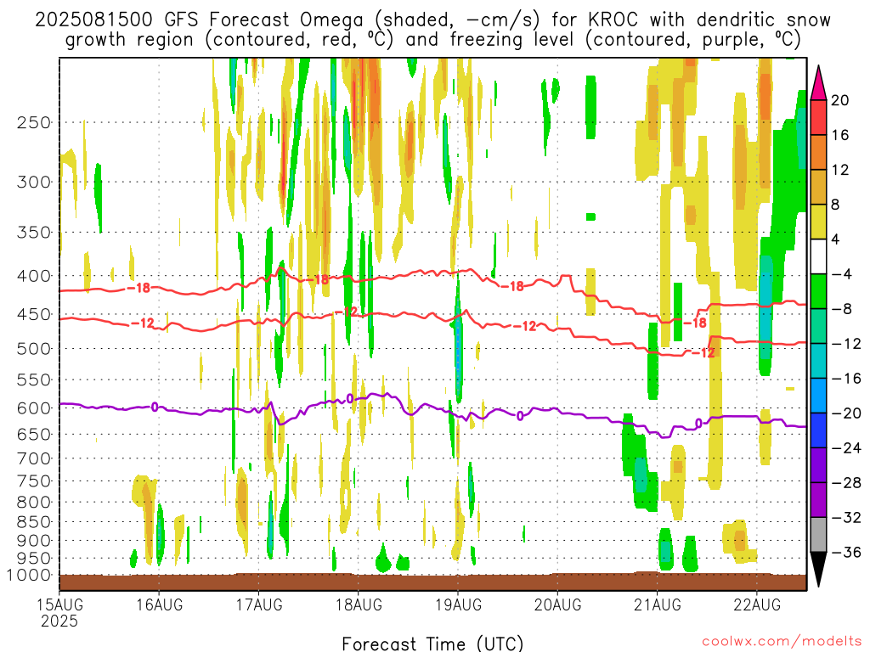
Task: Click the 800 pressure level label
Action: (34, 503)
